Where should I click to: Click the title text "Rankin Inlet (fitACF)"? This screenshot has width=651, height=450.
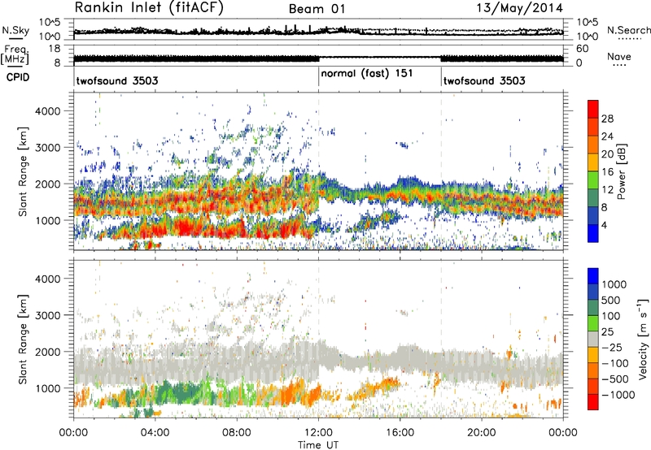click(x=149, y=8)
